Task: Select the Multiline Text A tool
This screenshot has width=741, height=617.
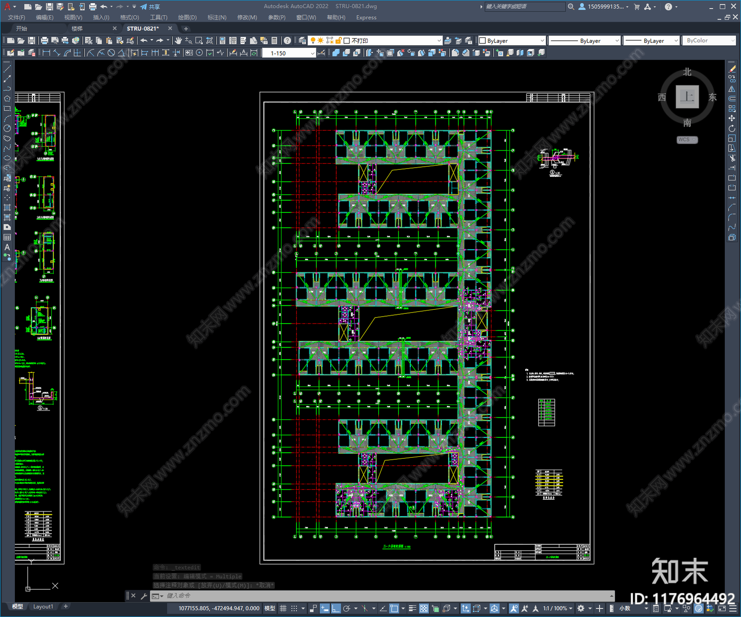Action: tap(7, 247)
